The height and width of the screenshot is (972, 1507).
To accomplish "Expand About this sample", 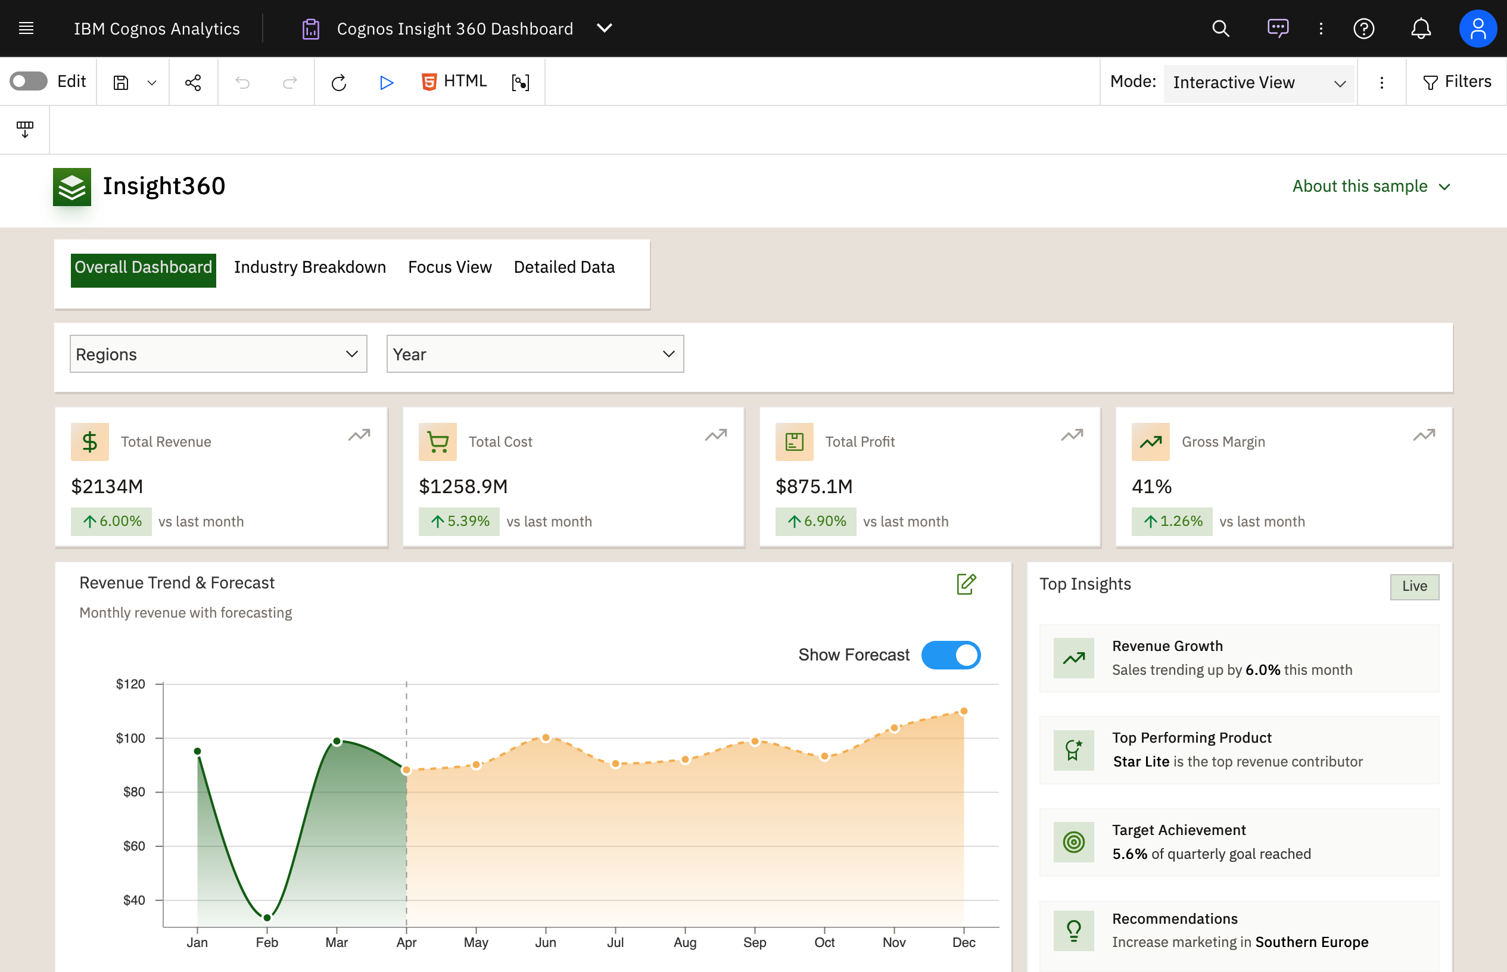I will point(1371,186).
